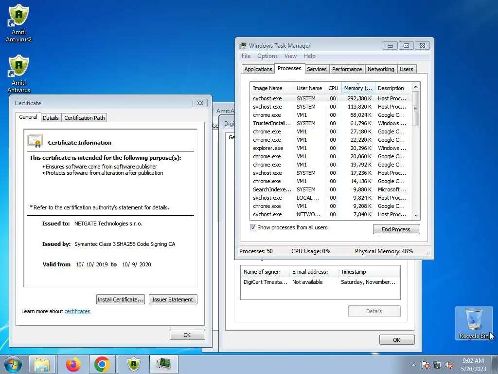This screenshot has width=498, height=374.
Task: Open the Action Center flag icon
Action: [426, 365]
